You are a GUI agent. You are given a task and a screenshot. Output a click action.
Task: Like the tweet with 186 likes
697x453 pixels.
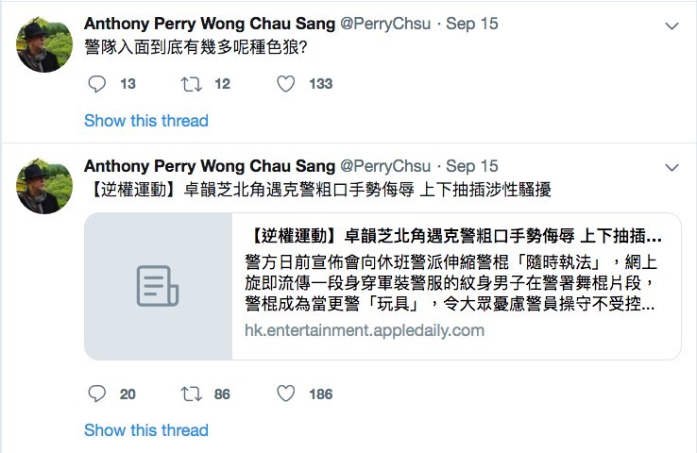287,394
